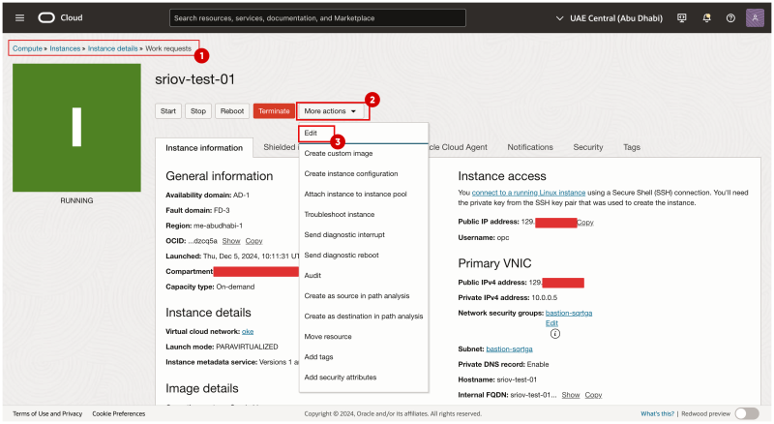
Task: Open the Security tab
Action: coord(588,147)
